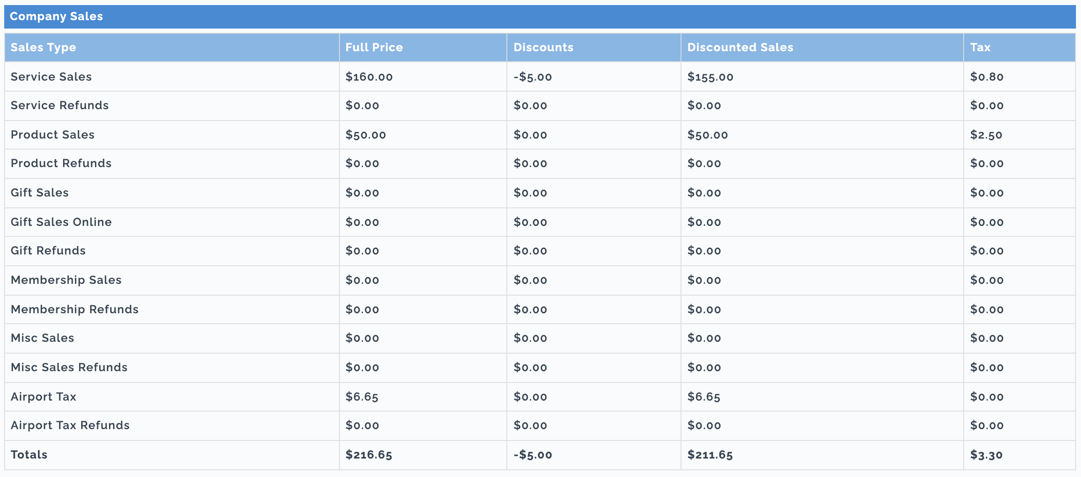Click the Airport Tax Refunds row label

click(x=70, y=425)
